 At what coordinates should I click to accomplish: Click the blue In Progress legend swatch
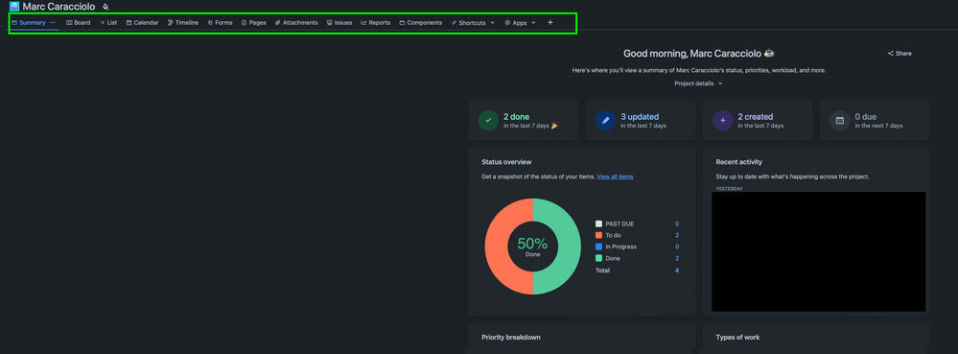pos(598,247)
